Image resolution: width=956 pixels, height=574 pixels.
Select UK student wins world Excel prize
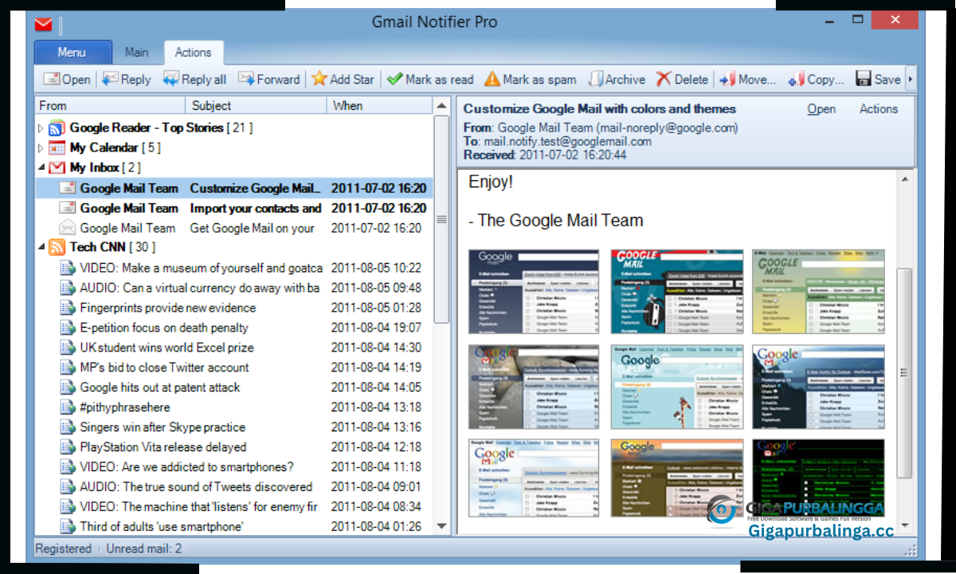[234, 348]
